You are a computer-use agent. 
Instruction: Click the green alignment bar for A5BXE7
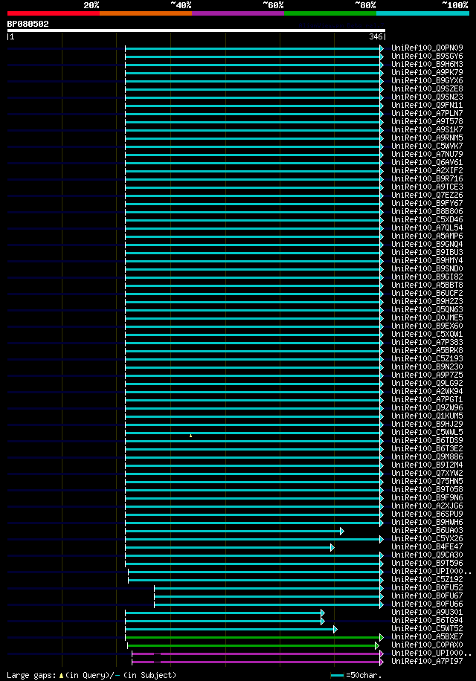click(x=254, y=638)
